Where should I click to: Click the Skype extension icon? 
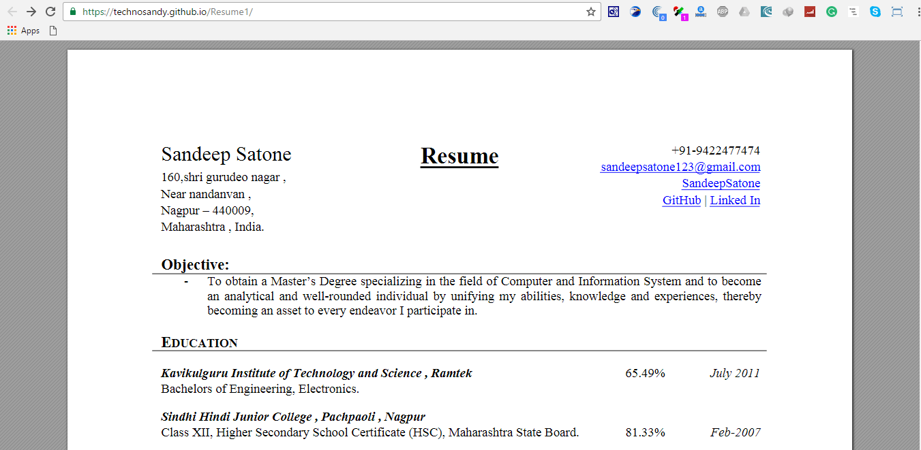(875, 12)
